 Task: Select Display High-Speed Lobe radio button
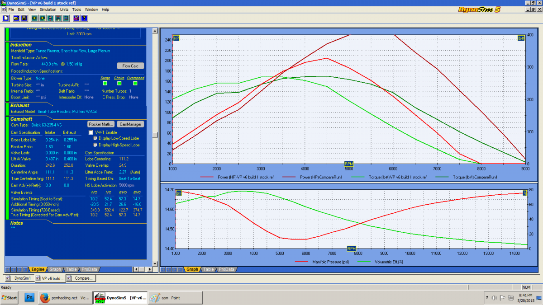95,145
